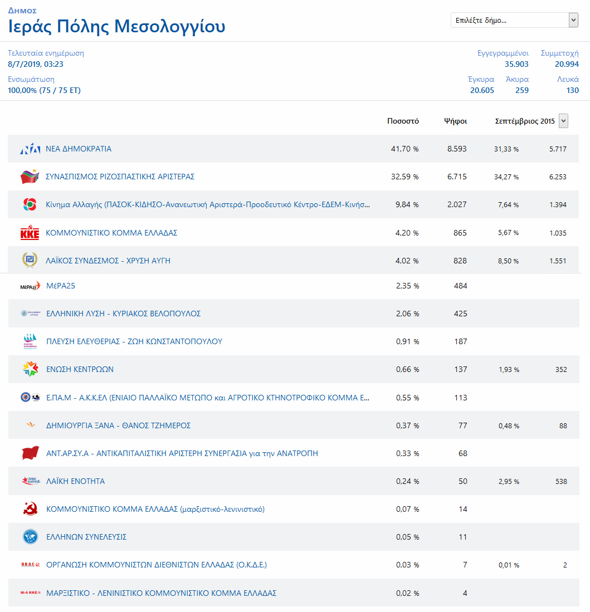This screenshot has width=590, height=612.
Task: Open ΜΑΡΞΙΣΤΙΚΟ - ΛΕΝΙΝΙΣΤΙΚΟ ΚΟΜΜΟΥΝΙΣΤΙΚΟ ΚΟΜΜΑ link
Action: [161, 593]
